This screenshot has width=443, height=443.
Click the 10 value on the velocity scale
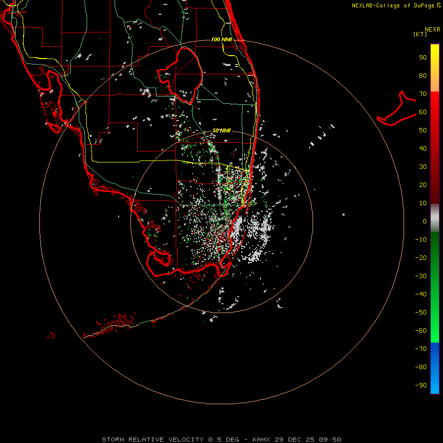tap(423, 203)
